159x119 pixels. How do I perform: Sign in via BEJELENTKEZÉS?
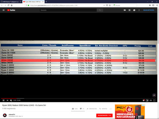pos(149,10)
